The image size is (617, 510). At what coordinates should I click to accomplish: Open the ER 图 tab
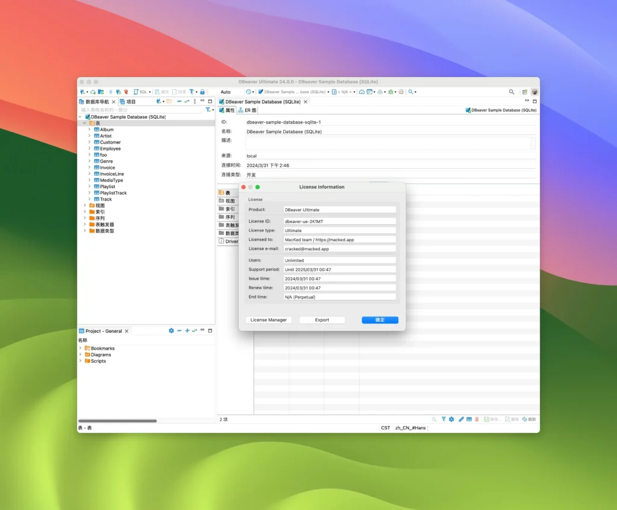coord(248,110)
